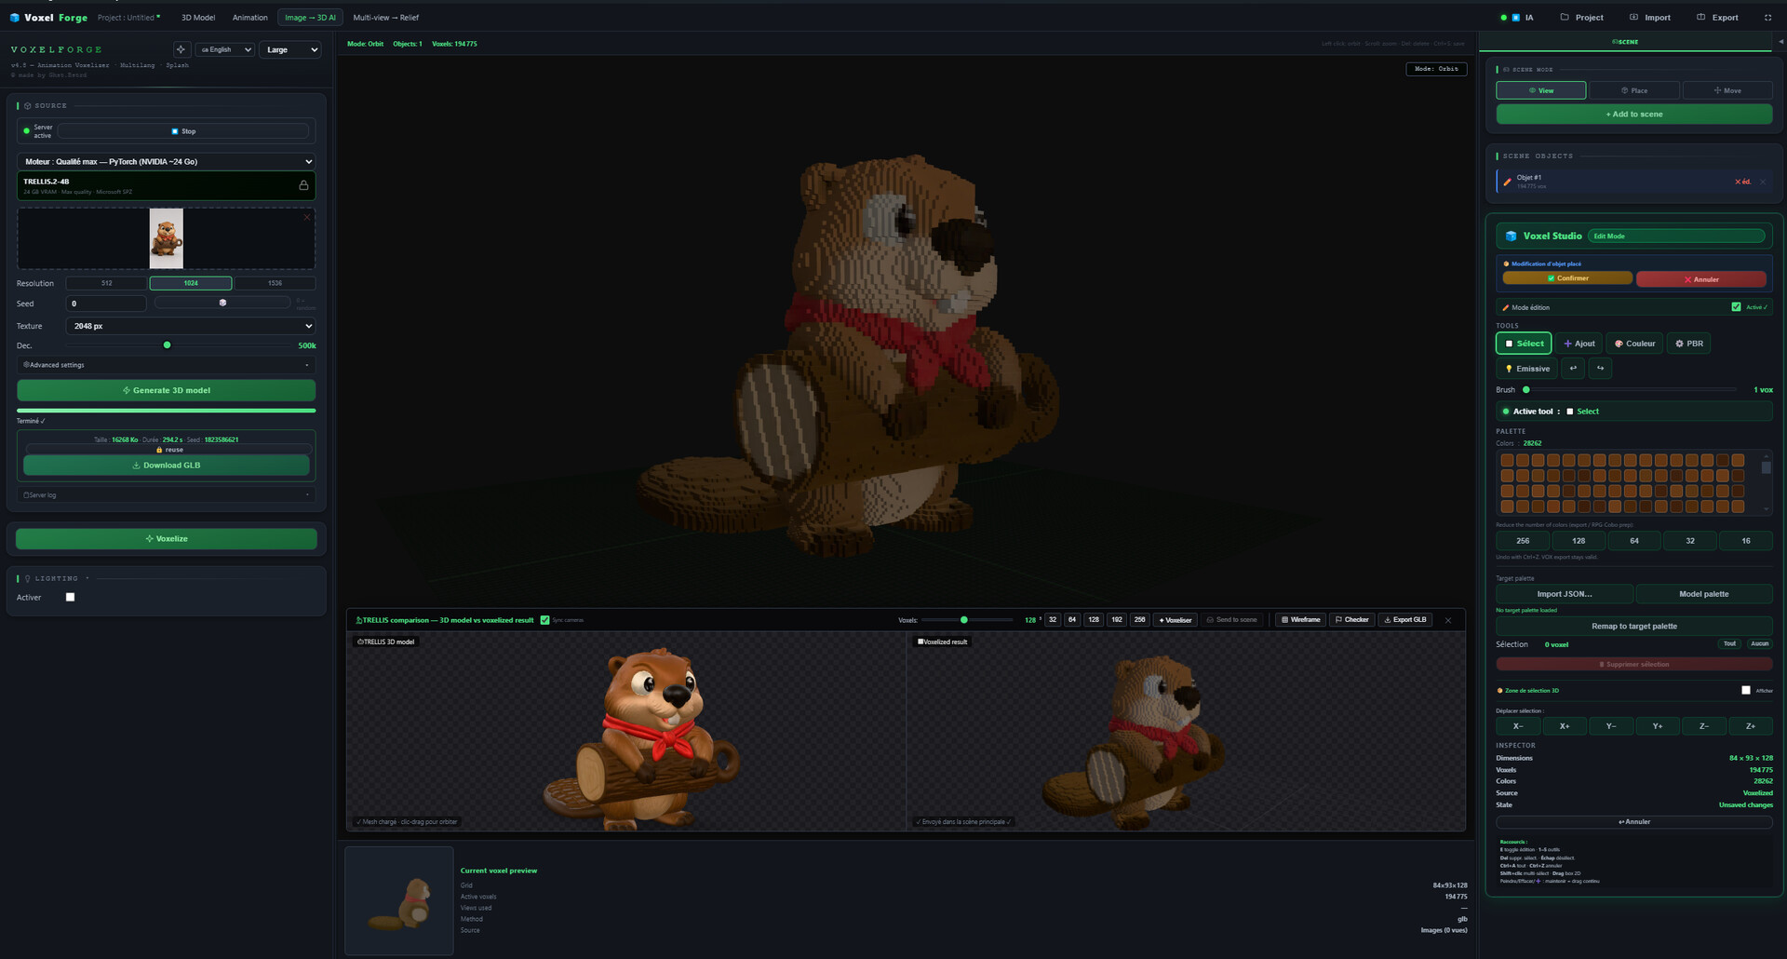Viewport: 1787px width, 959px height.
Task: Adjust the Brush size slider
Action: (x=1630, y=390)
